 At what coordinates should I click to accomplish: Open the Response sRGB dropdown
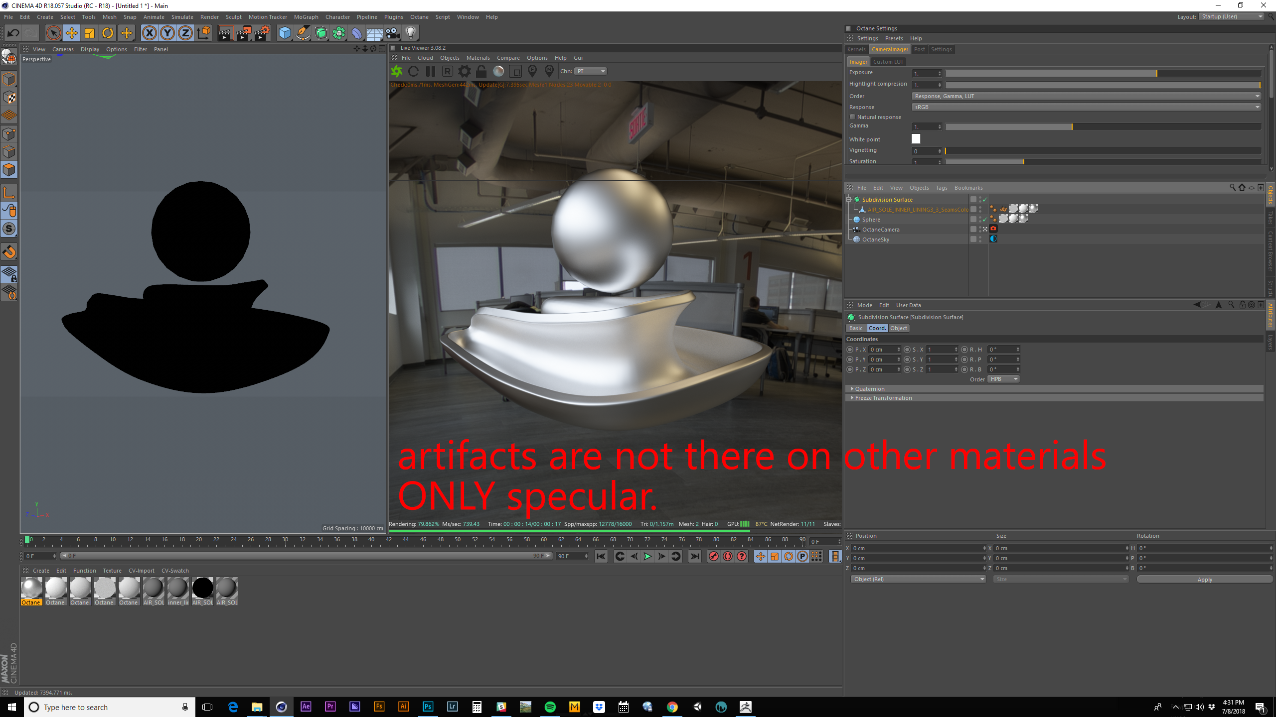click(x=1086, y=107)
